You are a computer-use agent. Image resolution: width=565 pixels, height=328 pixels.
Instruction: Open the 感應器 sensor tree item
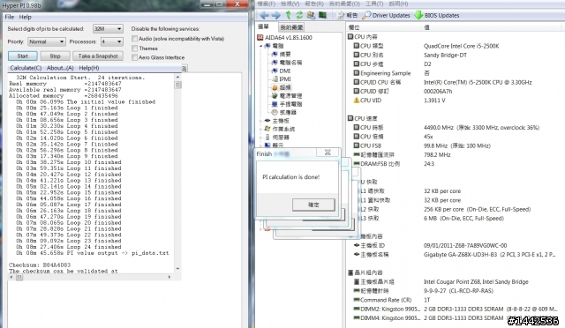pyautogui.click(x=284, y=112)
